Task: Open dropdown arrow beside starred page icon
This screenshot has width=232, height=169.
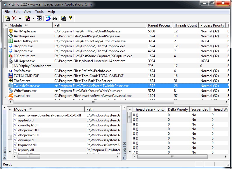Action: (33, 19)
